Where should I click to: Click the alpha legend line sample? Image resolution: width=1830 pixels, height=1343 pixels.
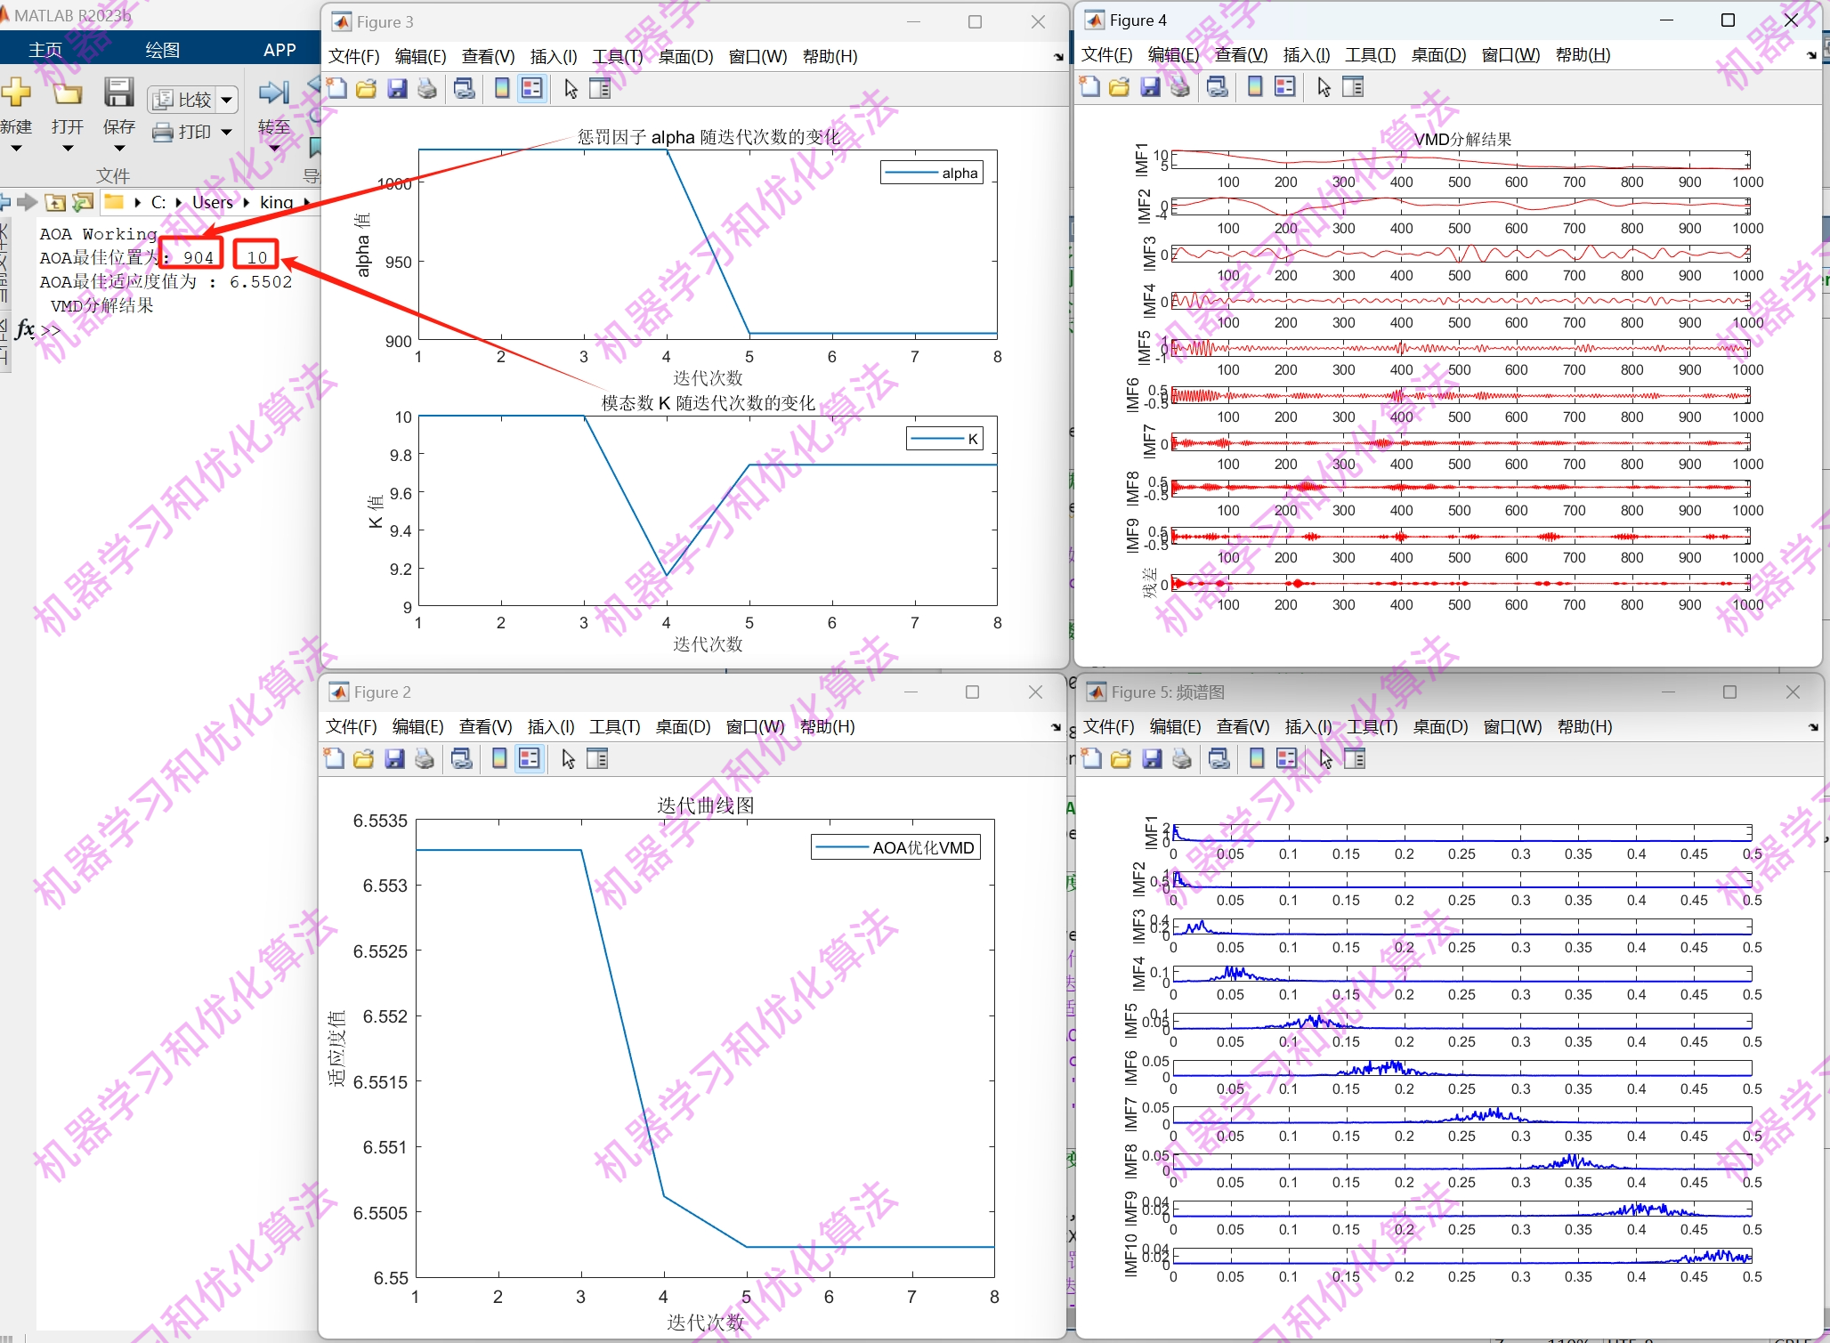point(911,174)
